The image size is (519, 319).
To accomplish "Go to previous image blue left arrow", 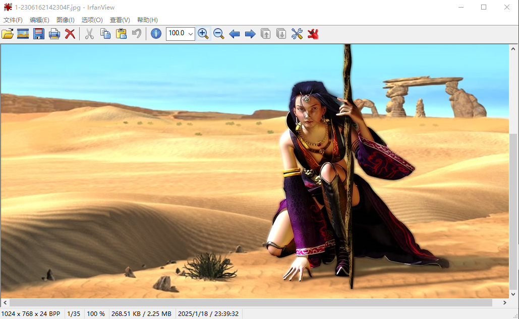I will point(234,34).
